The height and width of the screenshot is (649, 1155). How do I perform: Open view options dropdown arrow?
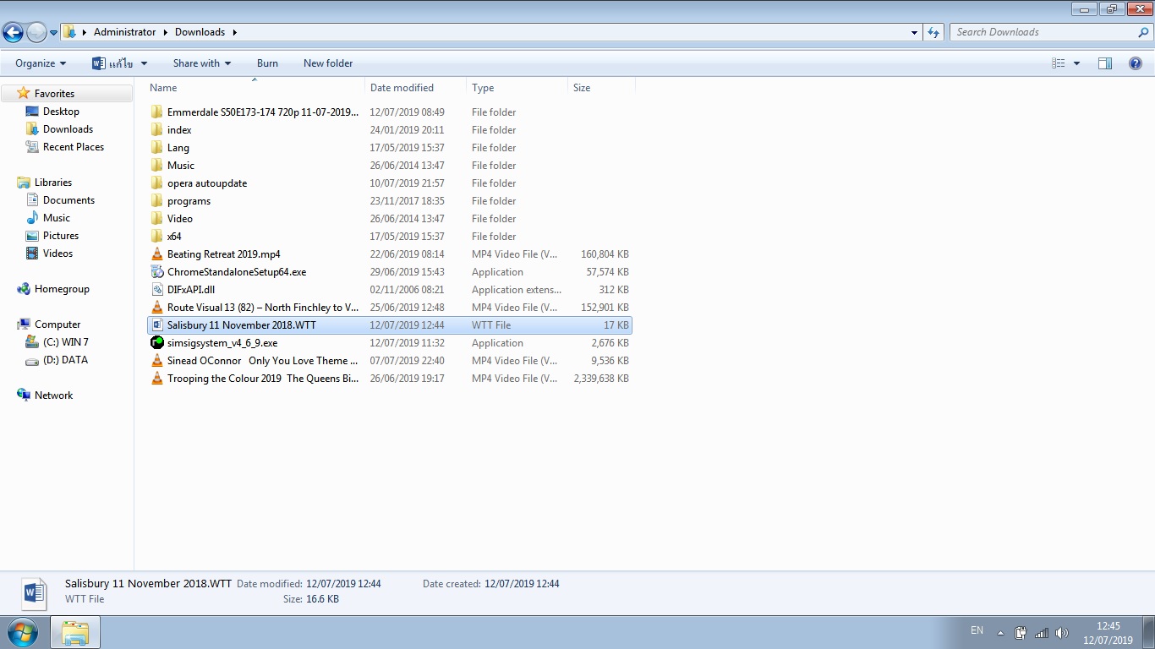point(1076,63)
